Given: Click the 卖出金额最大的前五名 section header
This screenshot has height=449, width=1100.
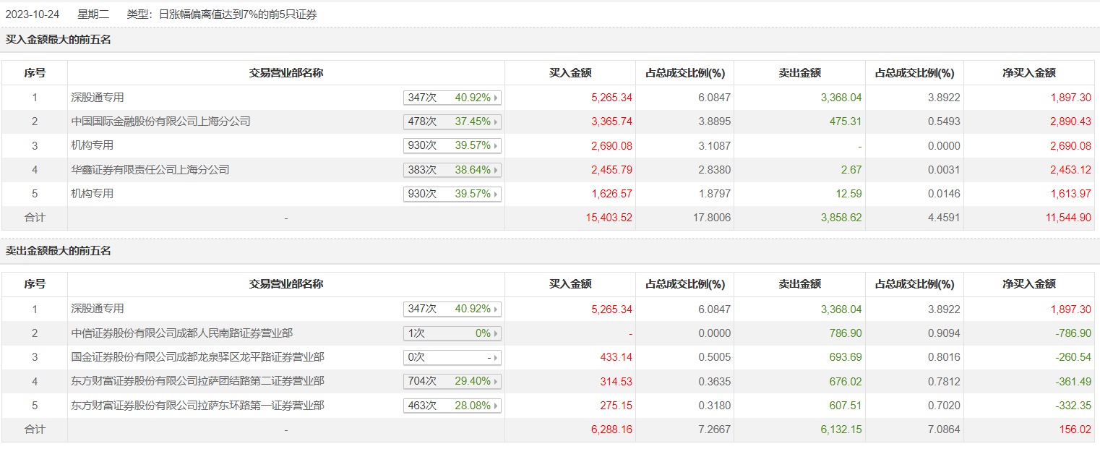Looking at the screenshot, I should (x=59, y=251).
